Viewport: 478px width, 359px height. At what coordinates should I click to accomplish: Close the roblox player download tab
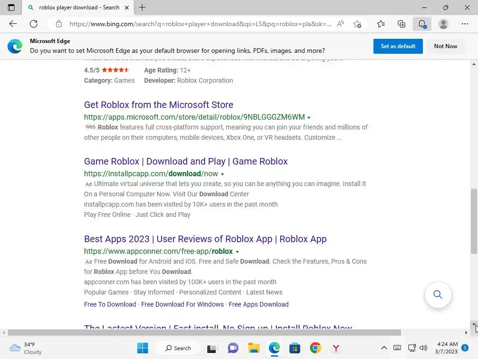pyautogui.click(x=127, y=7)
